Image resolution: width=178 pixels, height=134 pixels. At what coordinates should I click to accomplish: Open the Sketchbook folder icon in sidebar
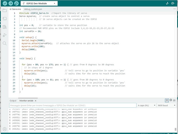coord(5,10)
